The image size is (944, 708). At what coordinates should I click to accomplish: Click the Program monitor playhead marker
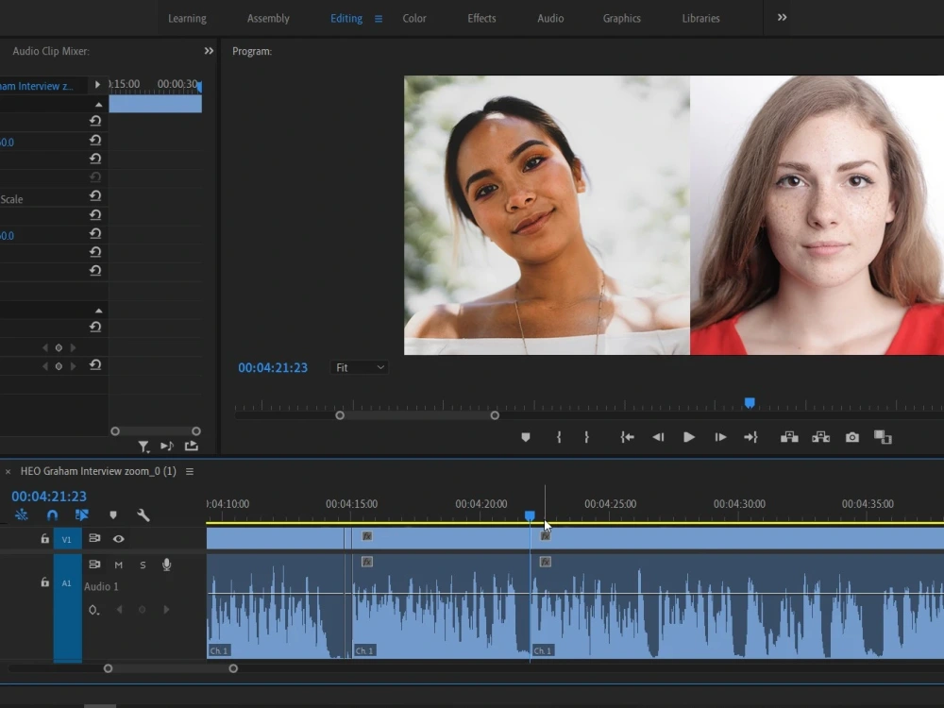[750, 403]
